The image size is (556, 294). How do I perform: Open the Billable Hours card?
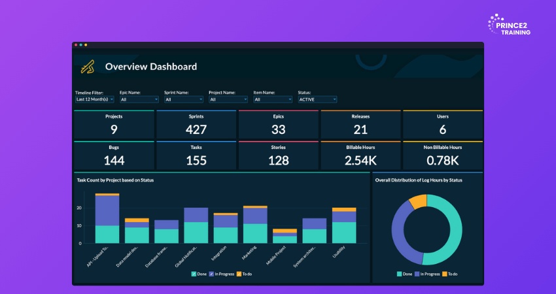pyautogui.click(x=360, y=155)
